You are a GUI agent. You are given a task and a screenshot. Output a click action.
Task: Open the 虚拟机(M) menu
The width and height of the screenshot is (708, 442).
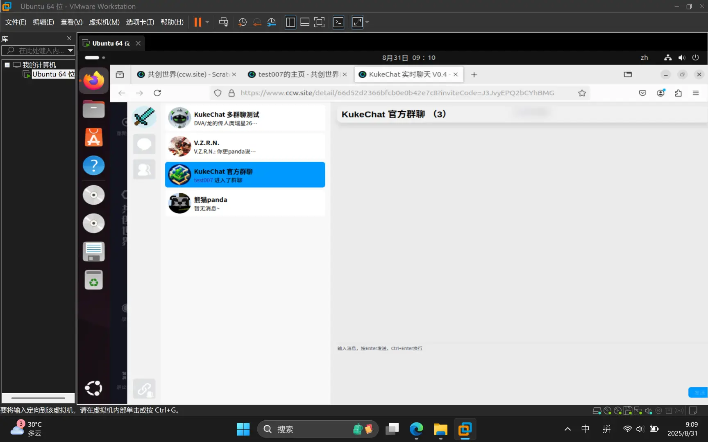click(104, 22)
